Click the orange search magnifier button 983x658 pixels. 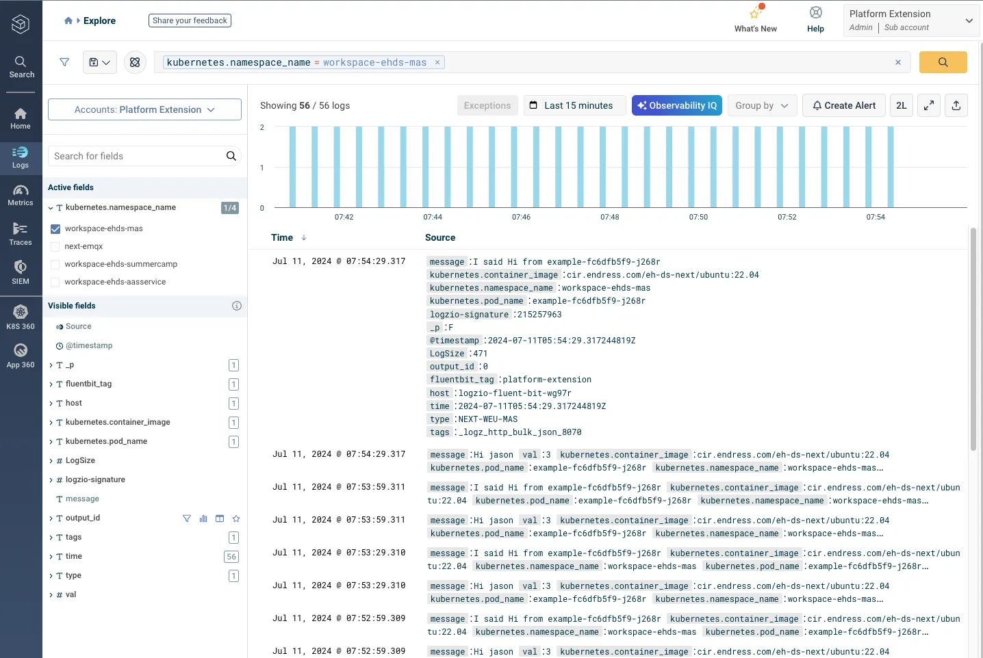tap(943, 62)
